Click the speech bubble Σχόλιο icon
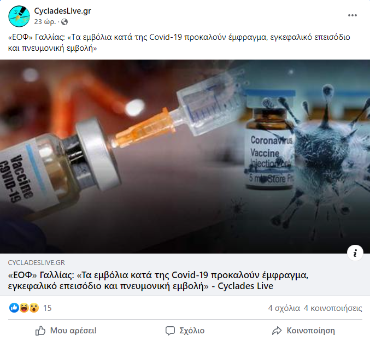370x341 pixels. coord(170,331)
